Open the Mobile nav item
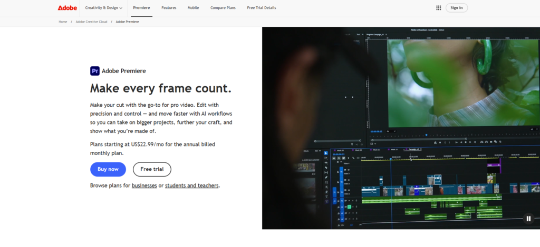Image resolution: width=540 pixels, height=247 pixels. [x=193, y=8]
